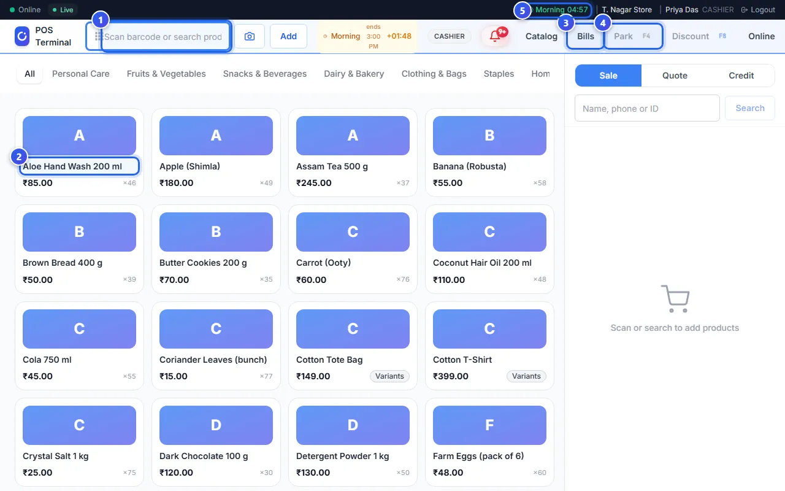Click the customer Search button
785x491 pixels.
tap(750, 108)
